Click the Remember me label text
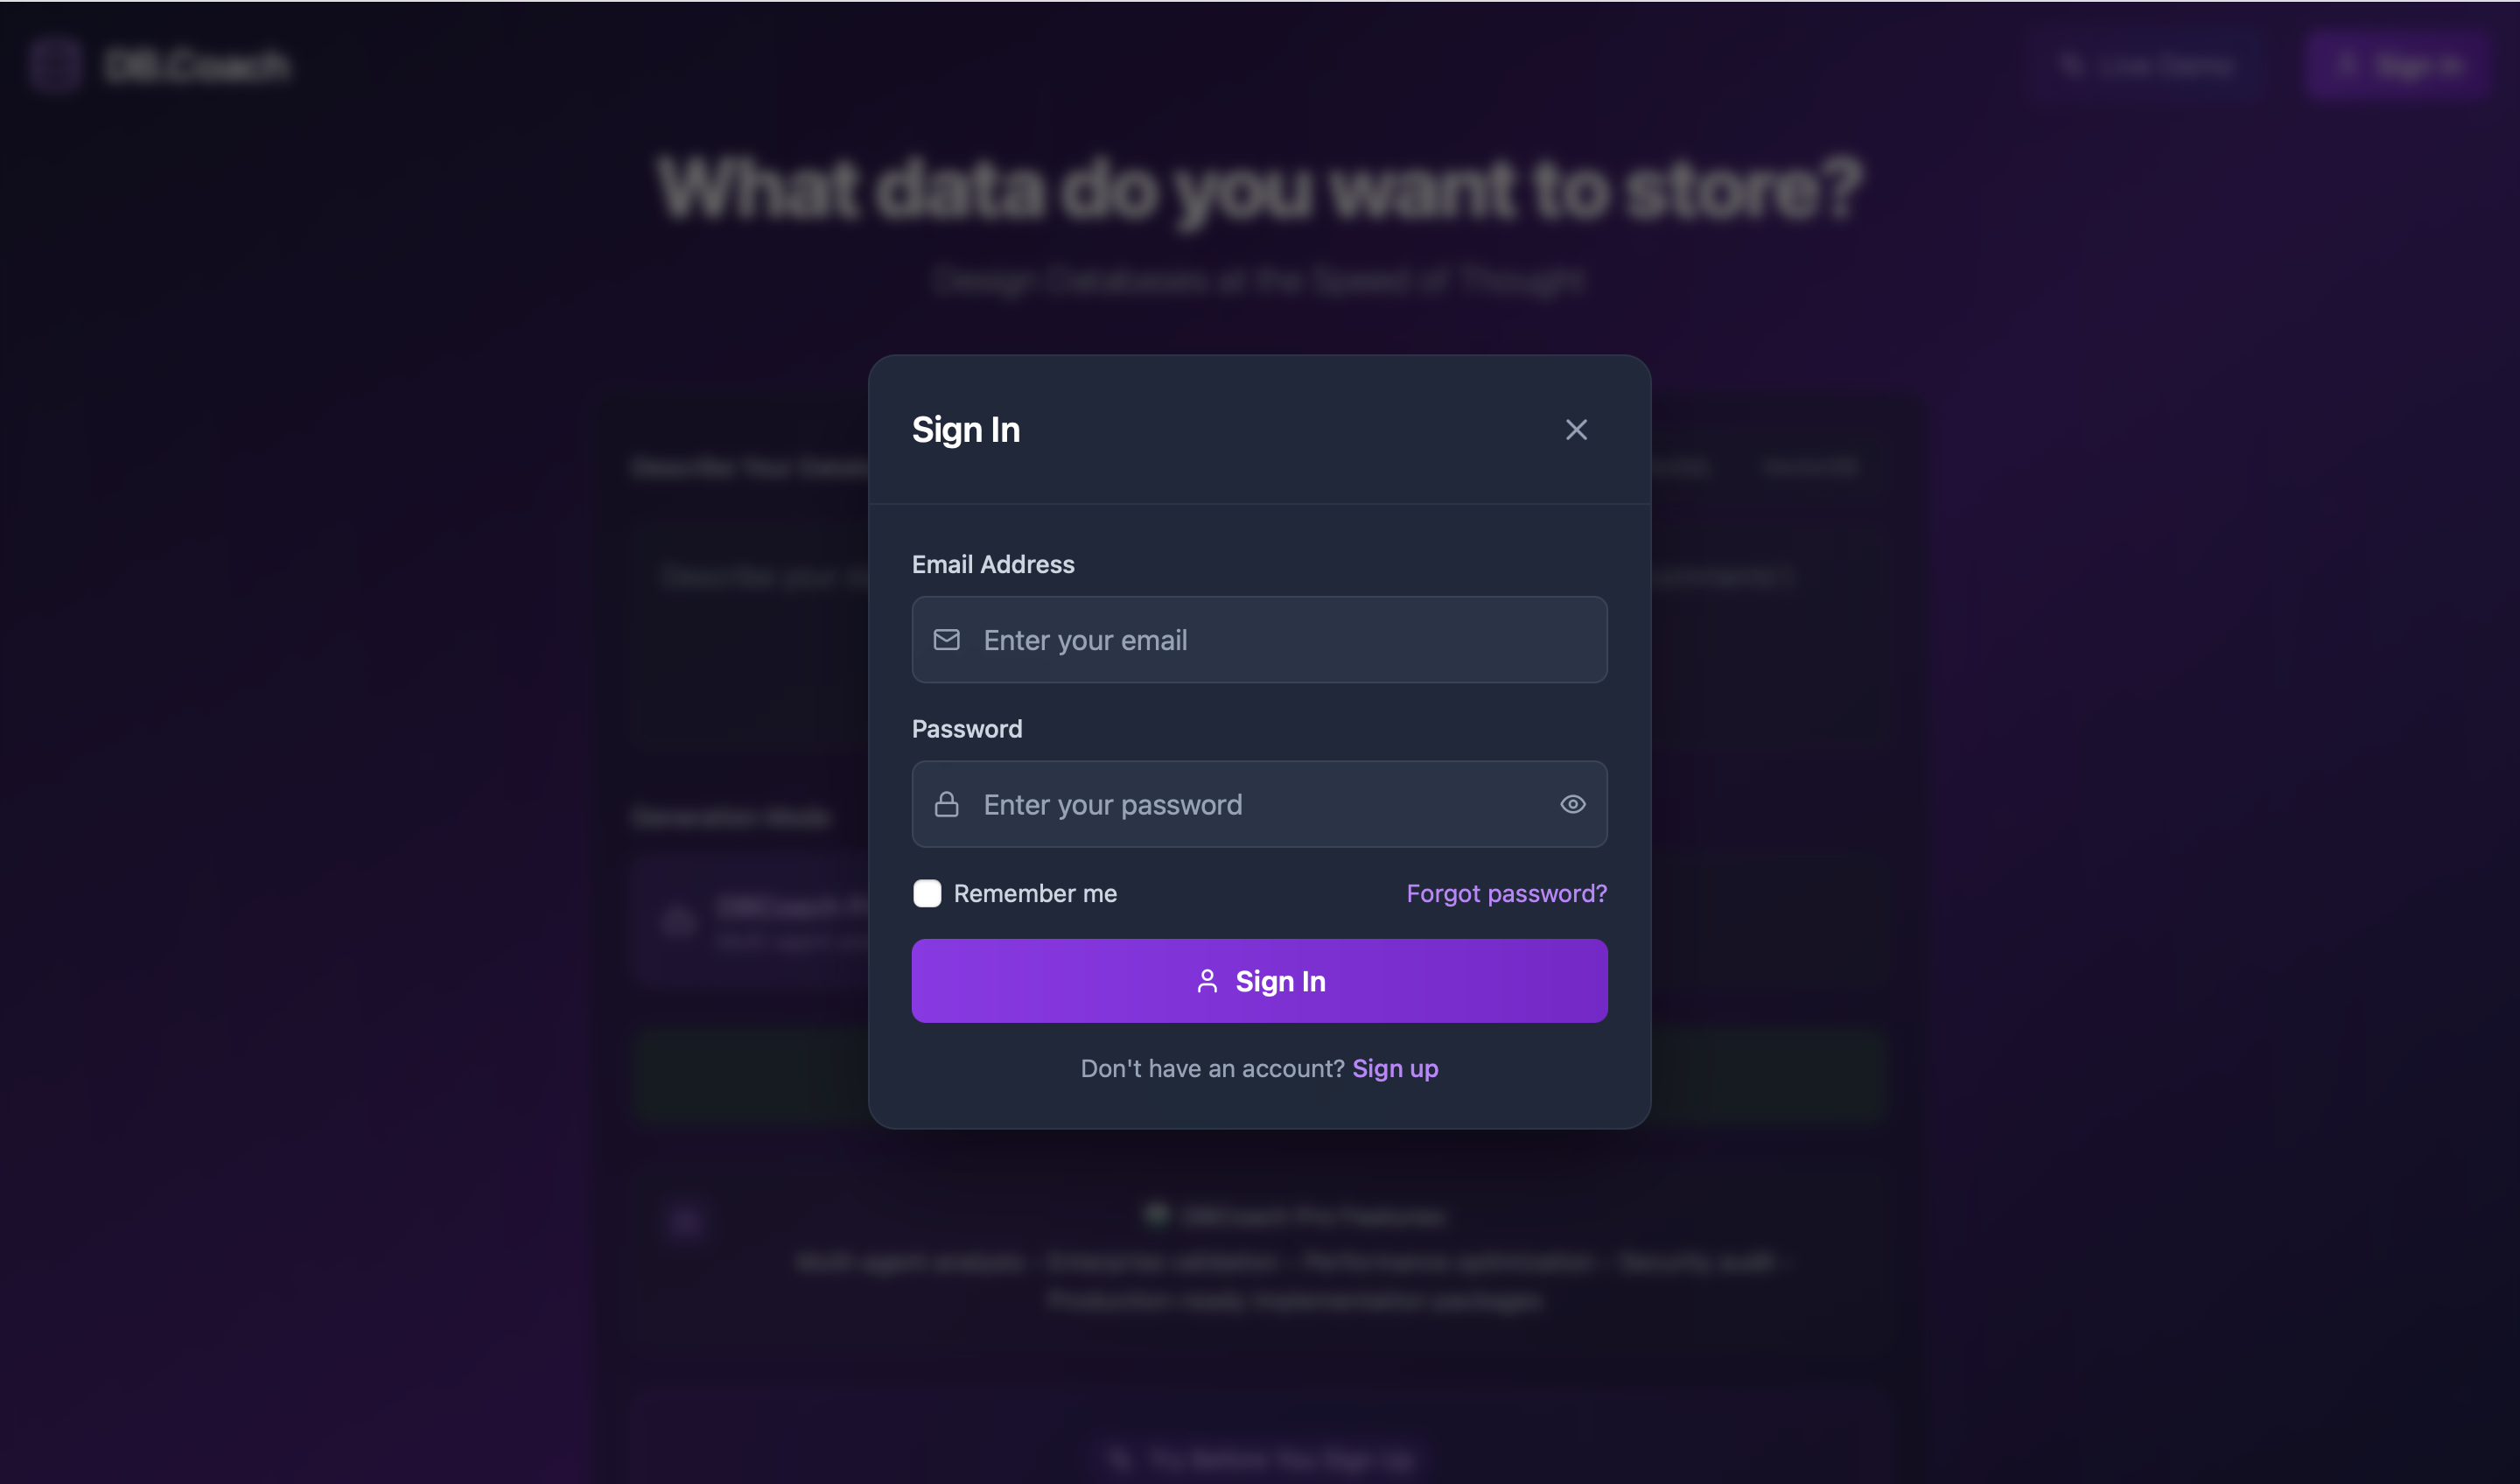This screenshot has width=2520, height=1484. (x=1035, y=894)
